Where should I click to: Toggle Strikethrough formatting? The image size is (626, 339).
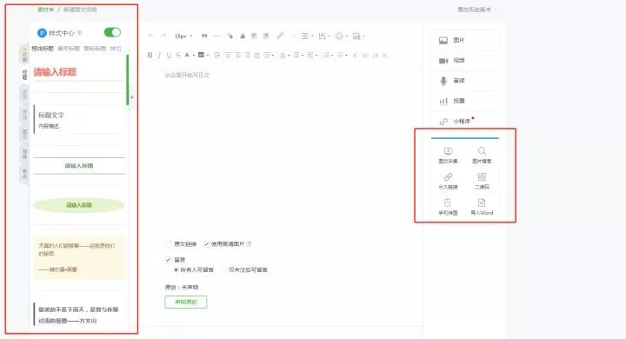point(178,55)
